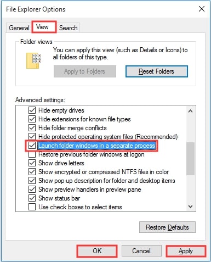211x262 pixels.
Task: Click the scroll up arrow in Advanced settings
Action: pyautogui.click(x=190, y=111)
